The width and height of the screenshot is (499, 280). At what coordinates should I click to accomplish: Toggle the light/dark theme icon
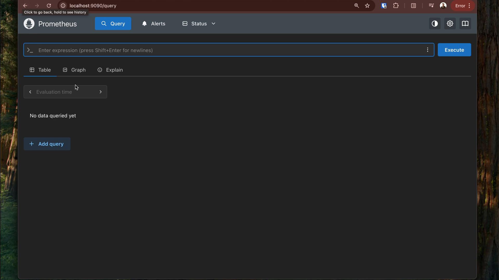(x=435, y=24)
